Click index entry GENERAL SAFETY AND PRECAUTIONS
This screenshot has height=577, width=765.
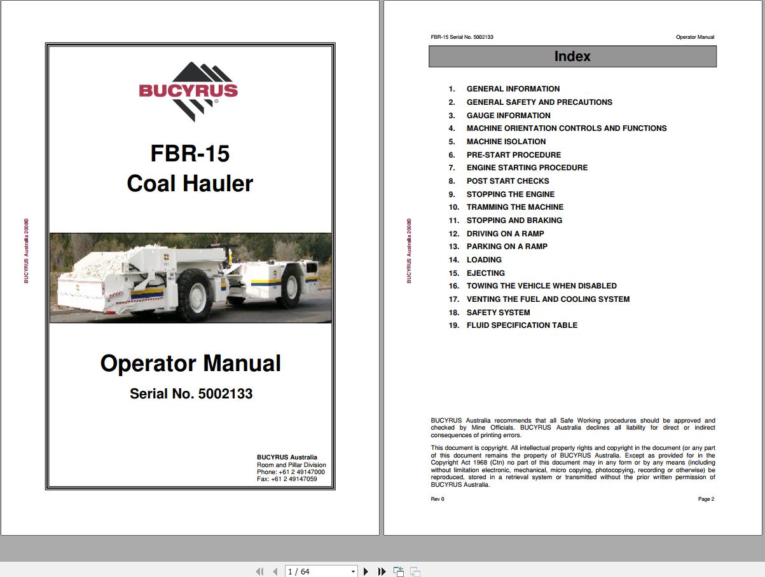click(x=539, y=102)
